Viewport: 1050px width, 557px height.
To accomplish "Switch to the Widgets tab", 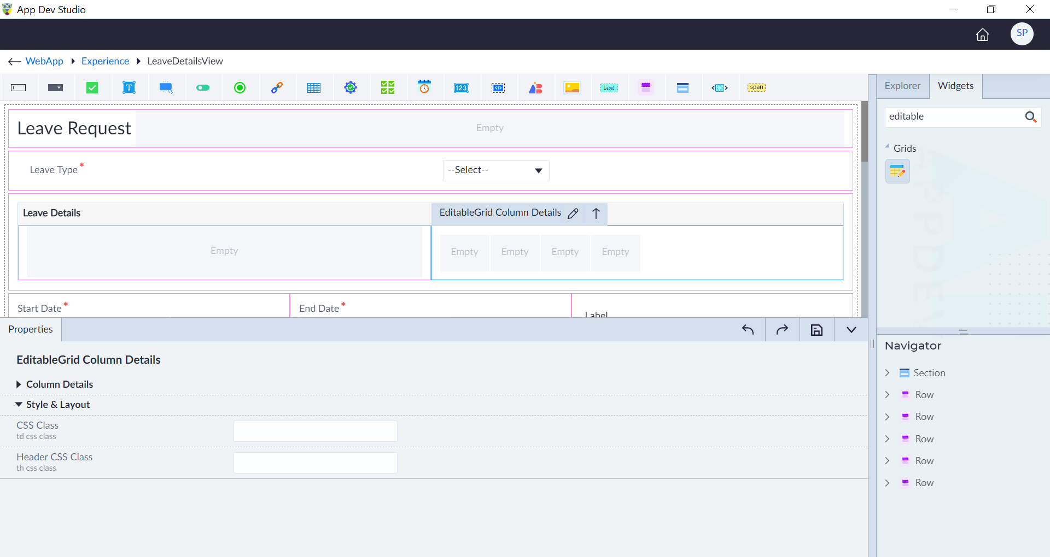I will click(x=955, y=86).
